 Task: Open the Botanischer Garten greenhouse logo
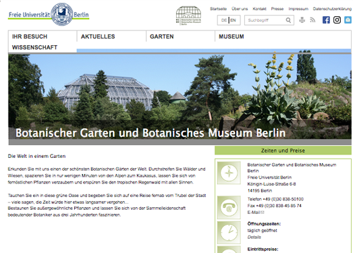188,16
